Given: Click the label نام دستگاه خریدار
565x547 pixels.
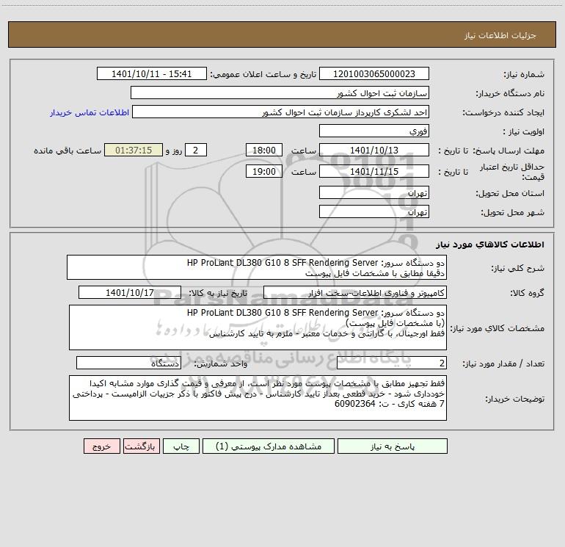Looking at the screenshot, I should click(x=510, y=94).
